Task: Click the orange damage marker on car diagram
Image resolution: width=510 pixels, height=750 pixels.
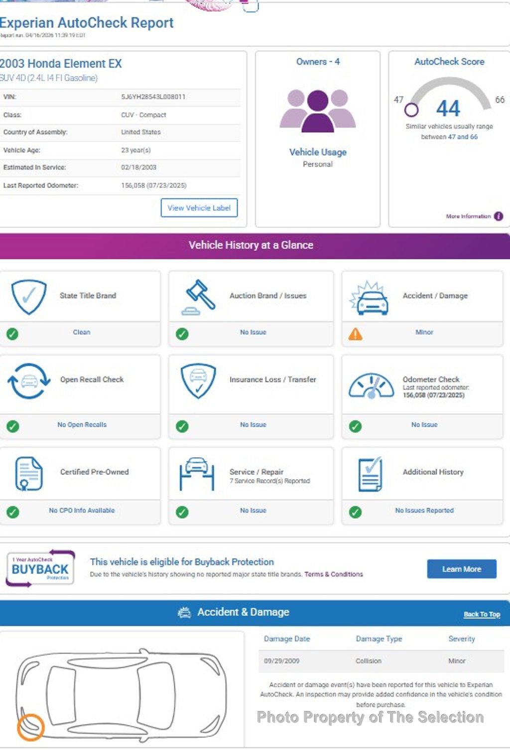Action: click(x=30, y=727)
